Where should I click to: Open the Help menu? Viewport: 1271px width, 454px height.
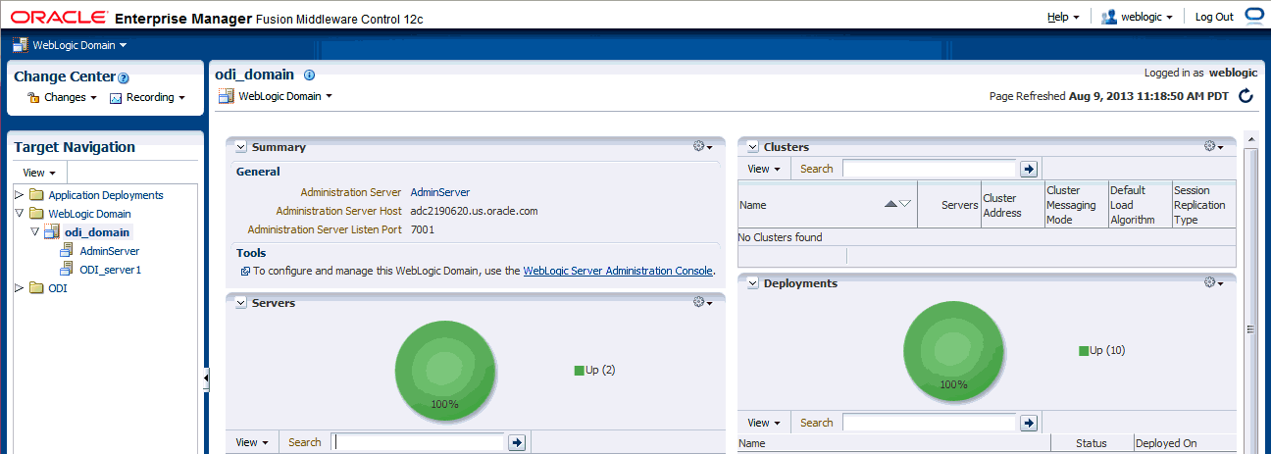[x=1063, y=17]
